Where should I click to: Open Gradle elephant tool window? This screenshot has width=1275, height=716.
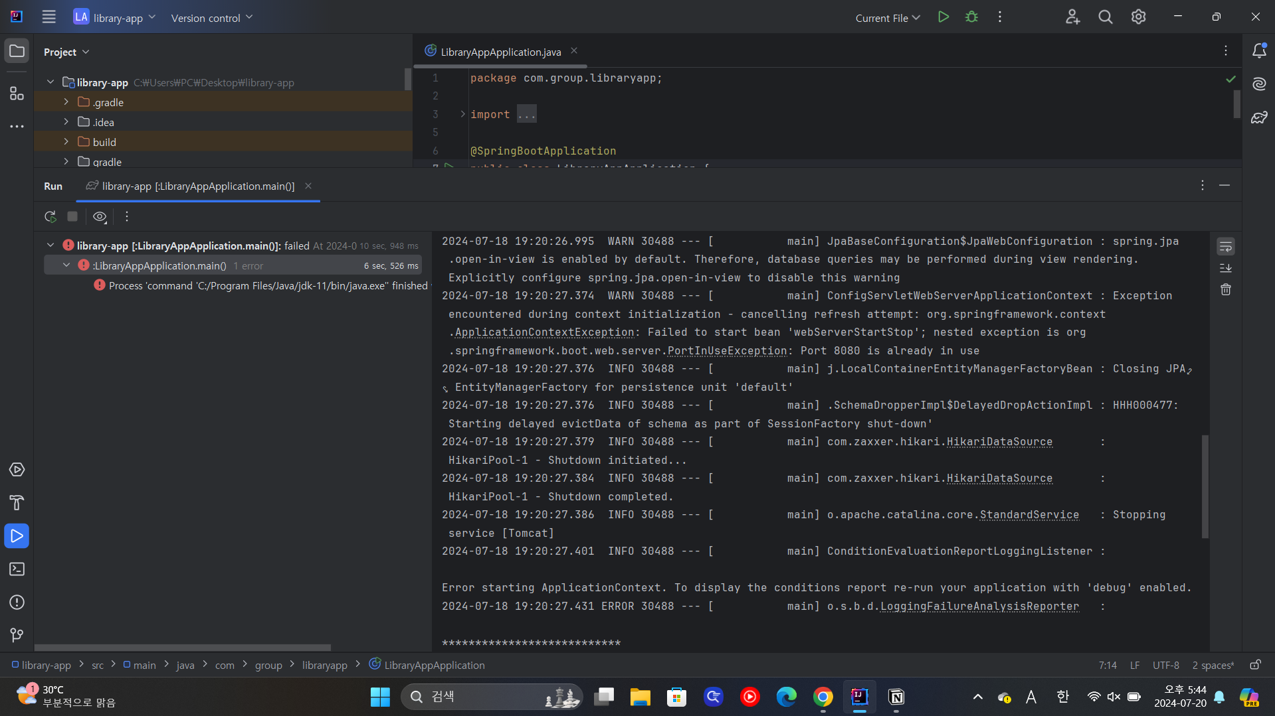[1259, 118]
